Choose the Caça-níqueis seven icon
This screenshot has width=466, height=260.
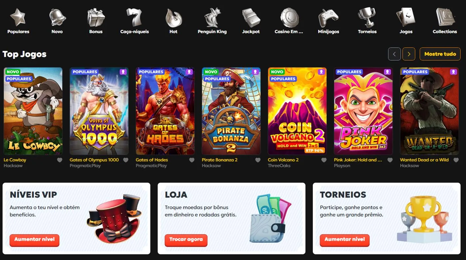134,21
